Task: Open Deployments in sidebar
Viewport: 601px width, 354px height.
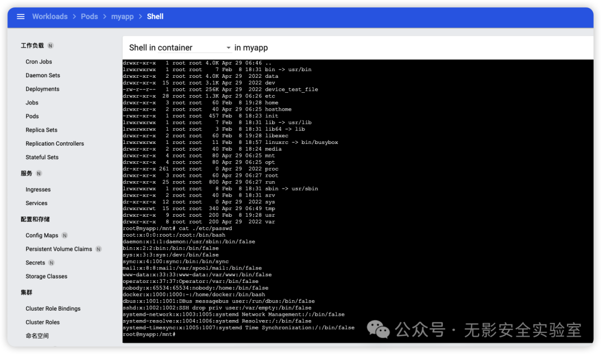Action: click(x=42, y=89)
